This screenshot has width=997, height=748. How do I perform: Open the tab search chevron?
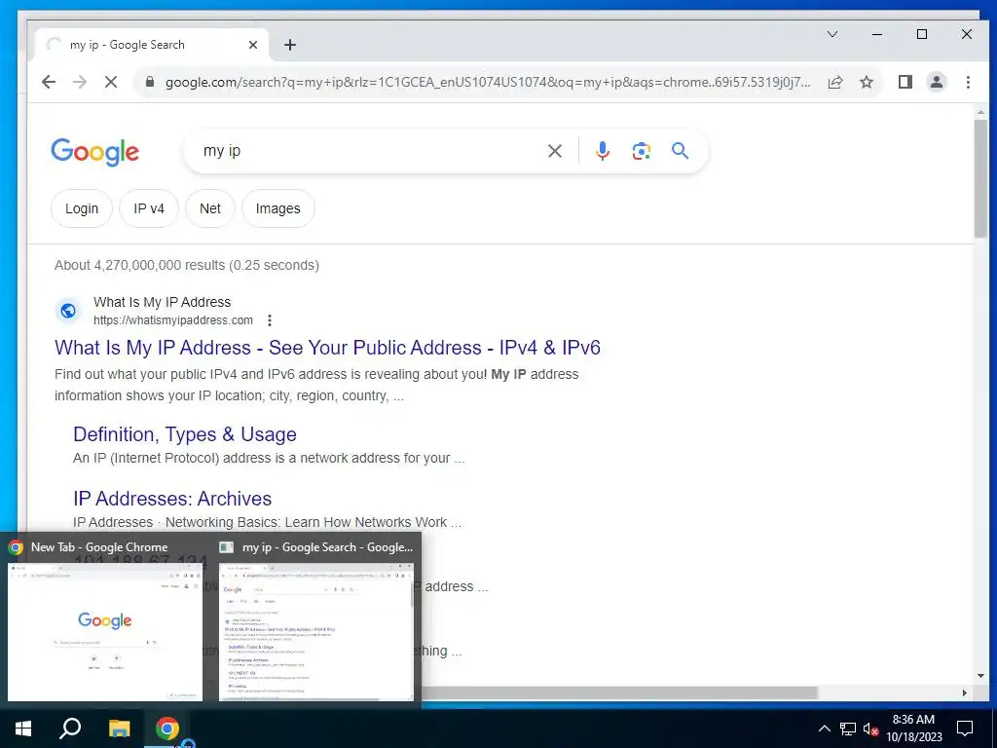pos(832,34)
